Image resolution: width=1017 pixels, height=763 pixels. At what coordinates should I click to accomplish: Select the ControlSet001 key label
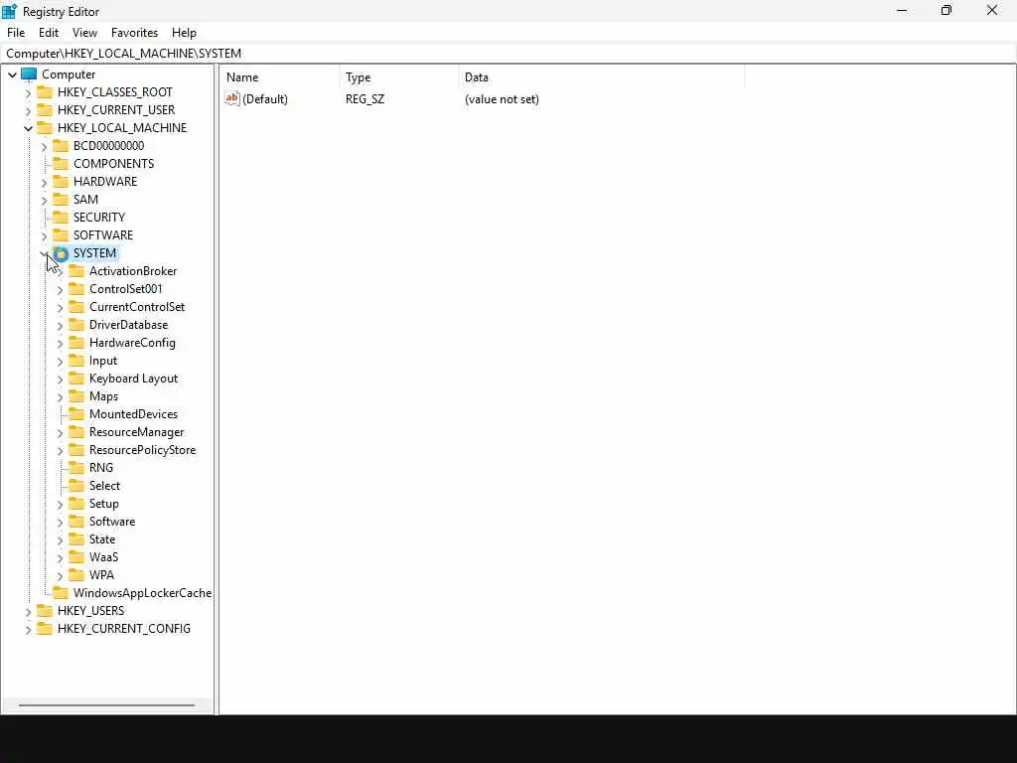pos(126,289)
